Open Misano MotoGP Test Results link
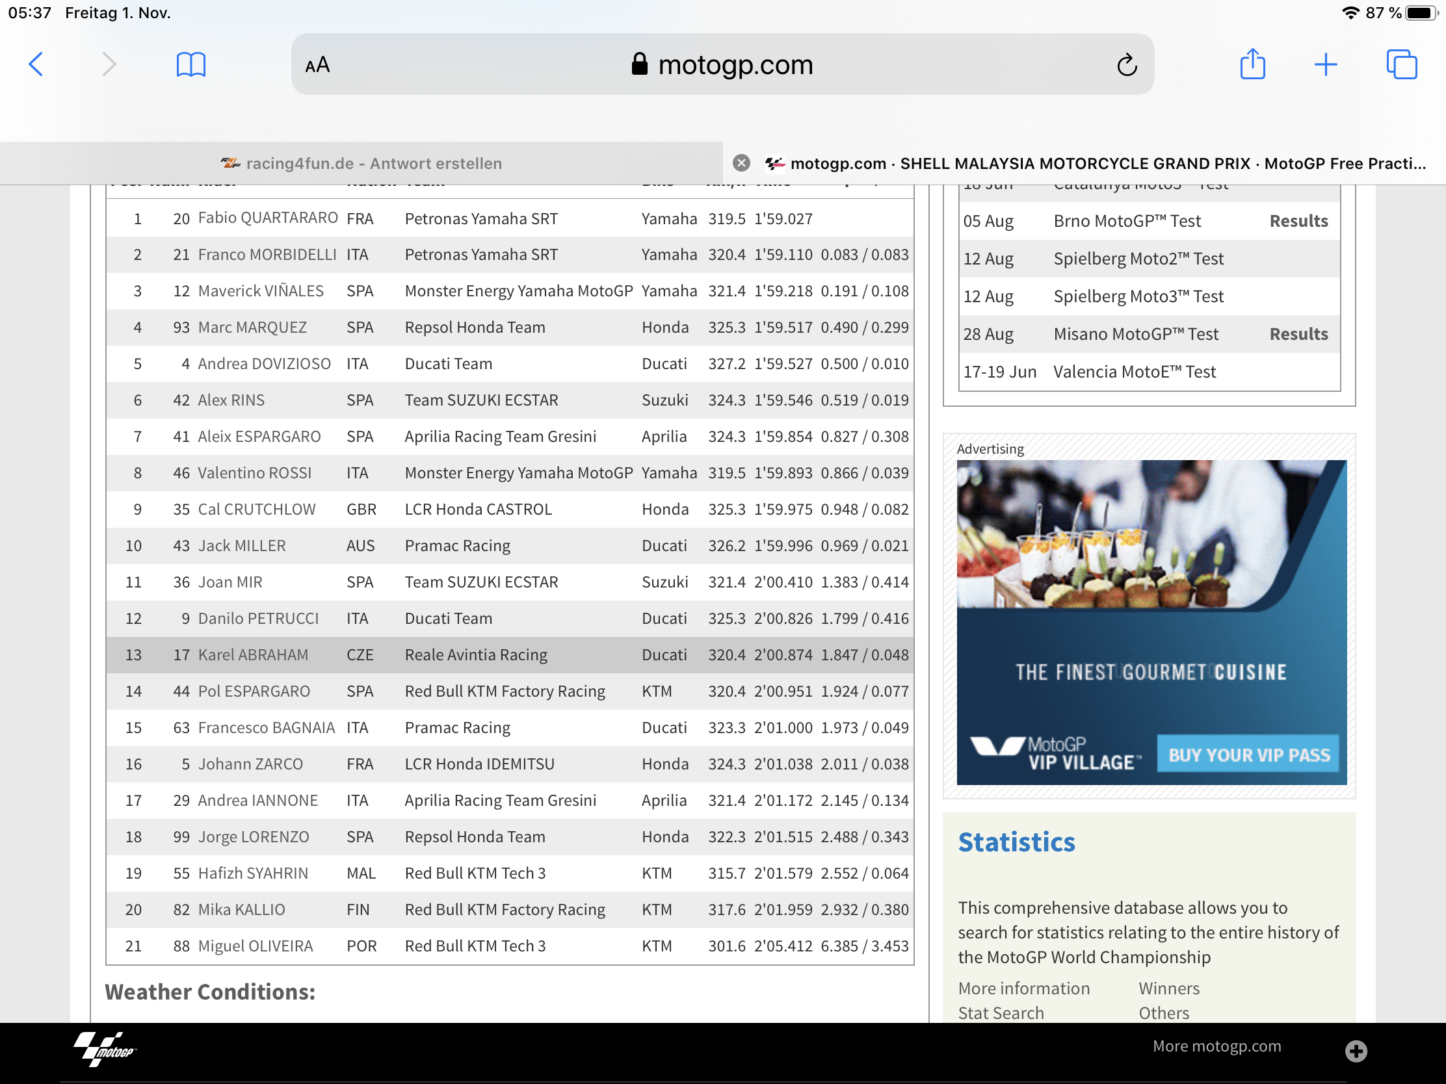This screenshot has height=1084, width=1446. [x=1298, y=334]
